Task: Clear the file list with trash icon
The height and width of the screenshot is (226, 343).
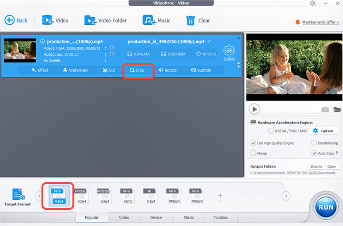Action: click(198, 21)
